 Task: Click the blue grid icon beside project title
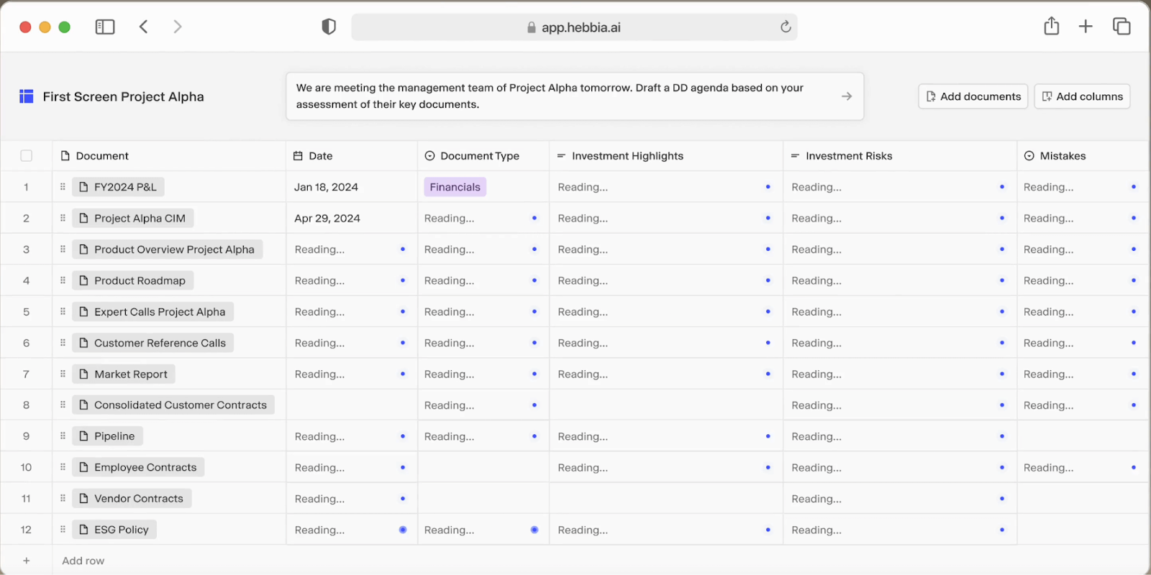click(x=27, y=96)
